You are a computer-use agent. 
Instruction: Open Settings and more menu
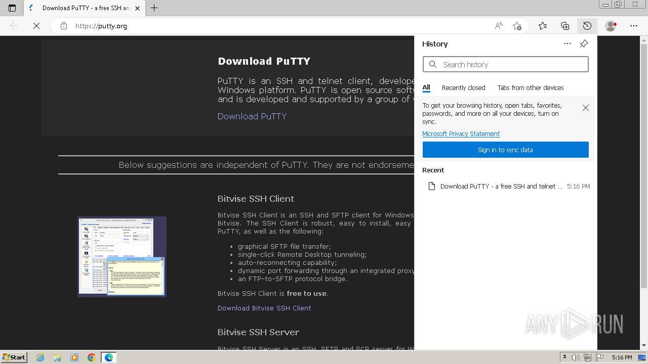tap(634, 26)
